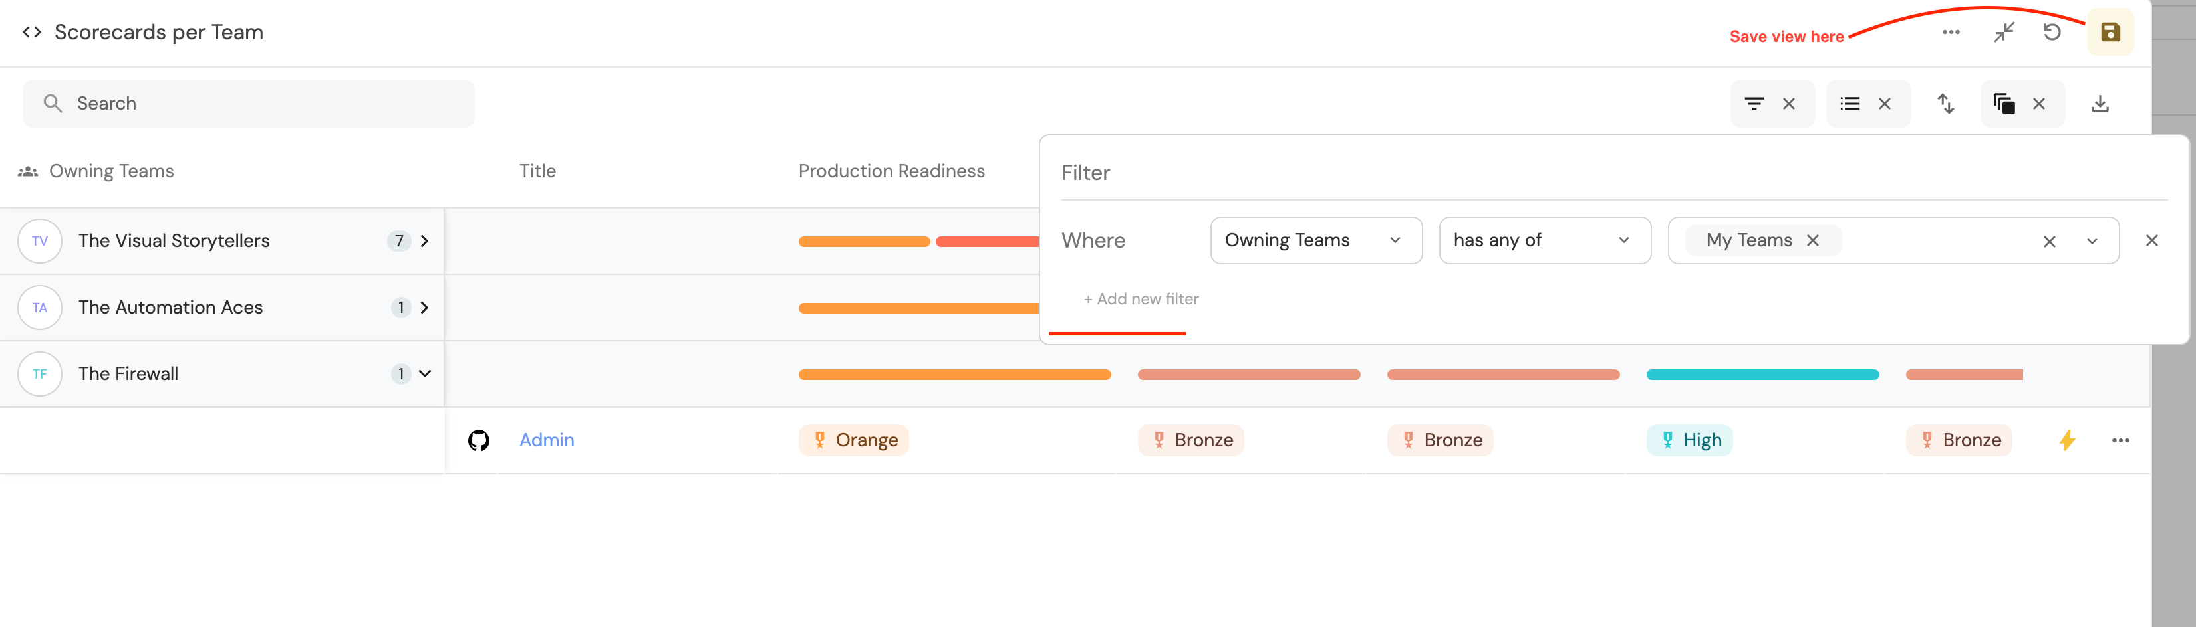
Task: Open the Admin row ellipsis menu
Action: click(x=2122, y=440)
